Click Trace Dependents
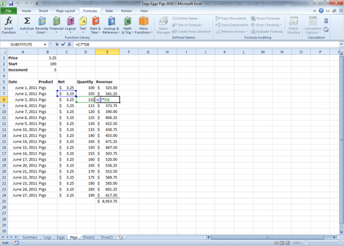 click(x=232, y=25)
